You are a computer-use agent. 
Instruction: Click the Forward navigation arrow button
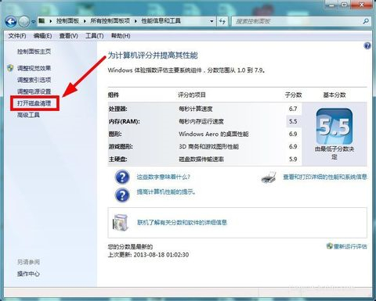(24, 21)
